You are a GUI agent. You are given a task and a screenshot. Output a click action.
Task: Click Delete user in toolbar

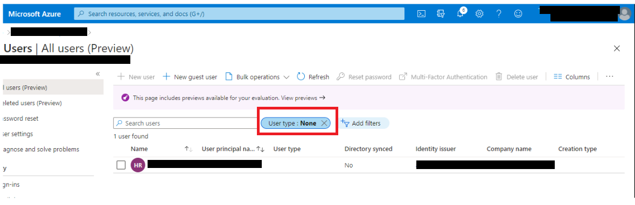(x=517, y=77)
